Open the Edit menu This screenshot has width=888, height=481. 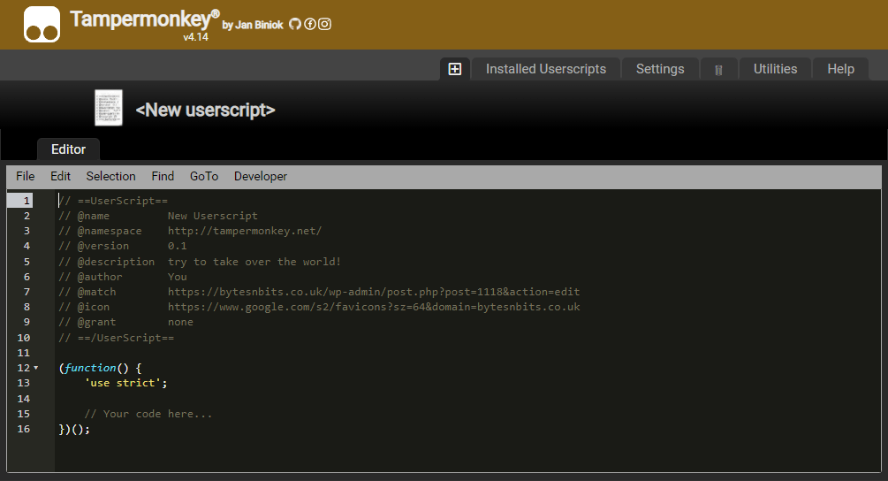point(61,176)
